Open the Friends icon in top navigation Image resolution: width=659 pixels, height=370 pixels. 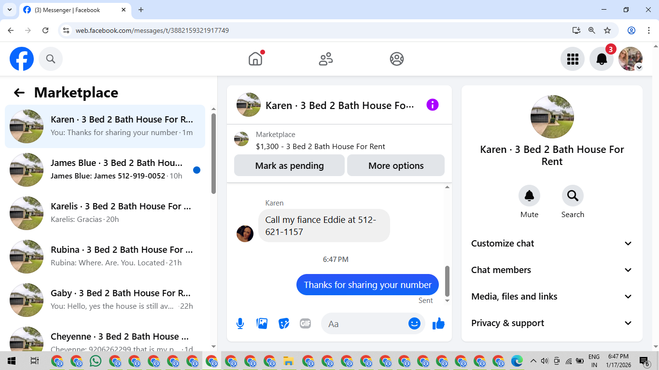point(326,59)
